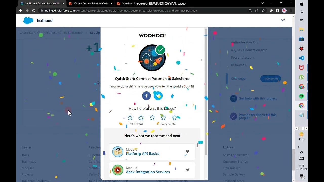Go forward in the browser
This screenshot has height=182, width=324.
click(x=27, y=11)
